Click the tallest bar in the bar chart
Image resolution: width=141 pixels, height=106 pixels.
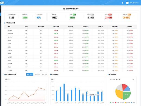[64, 92]
